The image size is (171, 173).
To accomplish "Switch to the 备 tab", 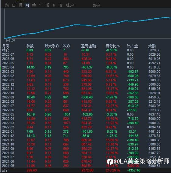I will (x=61, y=5).
